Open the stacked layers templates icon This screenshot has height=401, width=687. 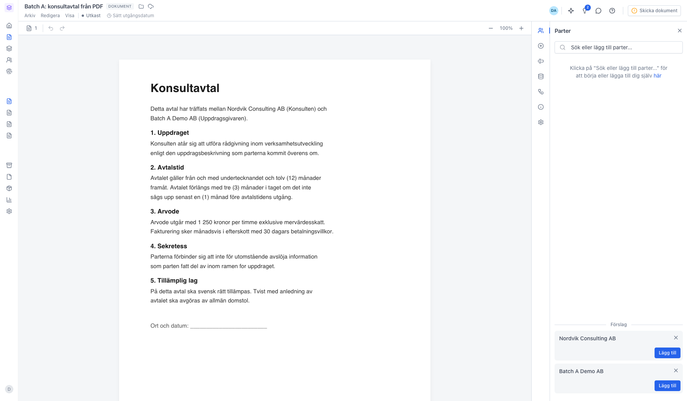(9, 49)
